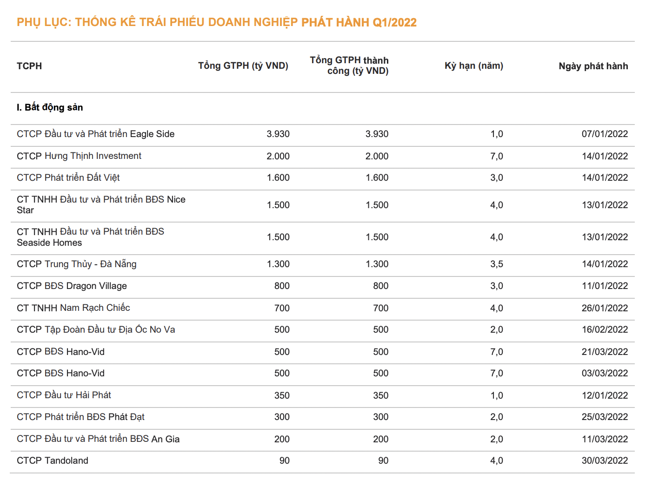Select CT TNHH Nam Rạch Chiếc

(73, 308)
